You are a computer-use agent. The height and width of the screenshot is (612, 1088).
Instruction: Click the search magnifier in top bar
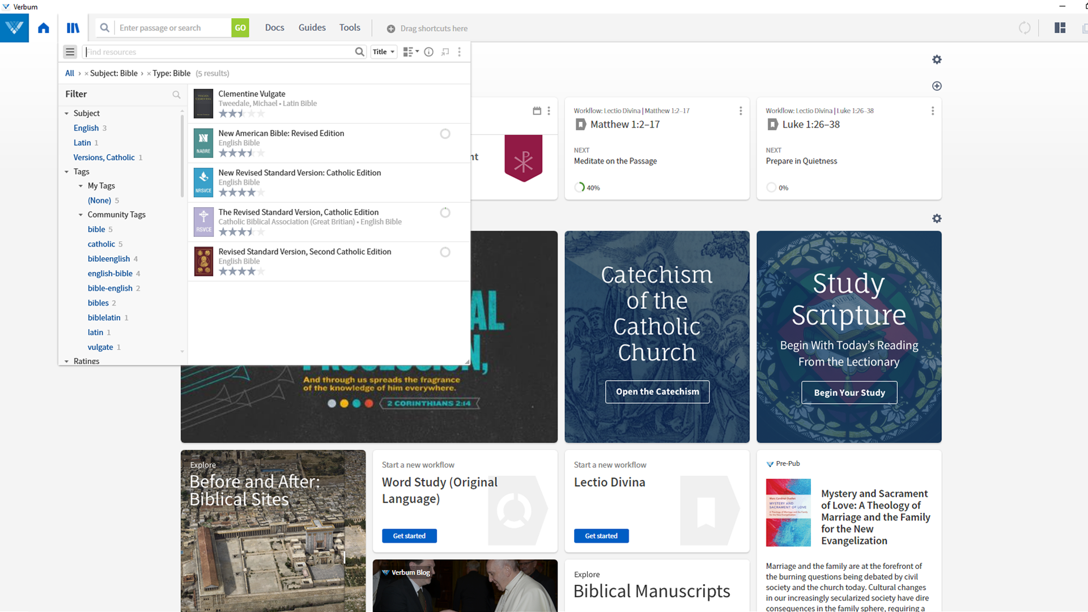click(x=105, y=28)
